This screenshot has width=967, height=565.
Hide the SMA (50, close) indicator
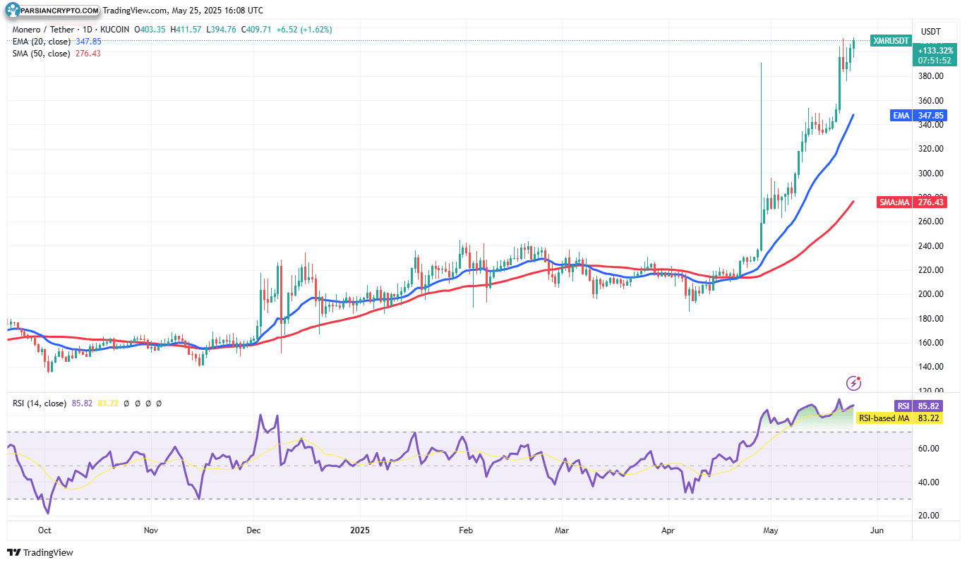pos(42,54)
